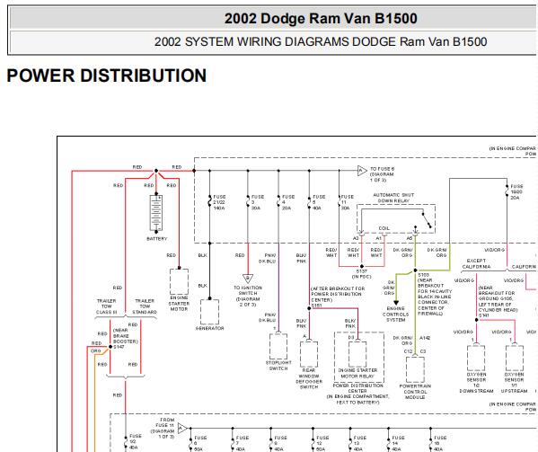Click the "POWERTRAIN CONTROL MODULE" label
538x452 pixels.
point(415,392)
